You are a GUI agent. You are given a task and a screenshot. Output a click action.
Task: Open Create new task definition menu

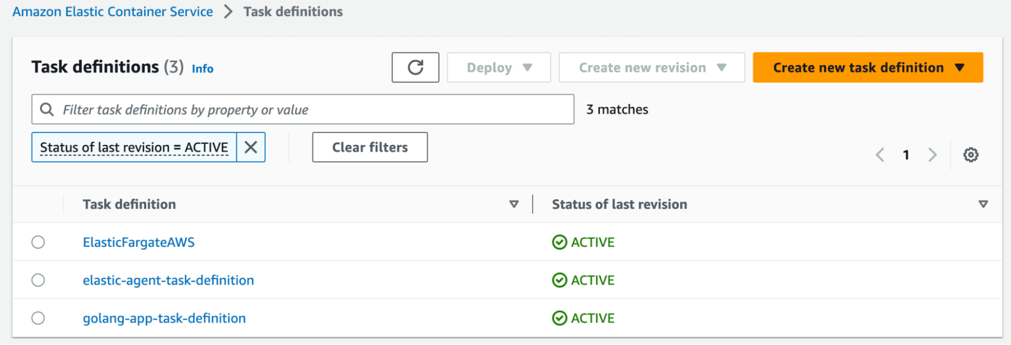pyautogui.click(x=867, y=68)
